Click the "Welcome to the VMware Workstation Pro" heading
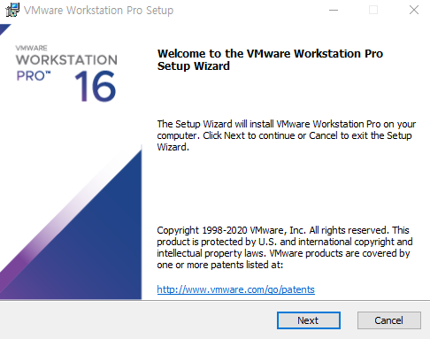The width and height of the screenshot is (430, 339). point(270,59)
